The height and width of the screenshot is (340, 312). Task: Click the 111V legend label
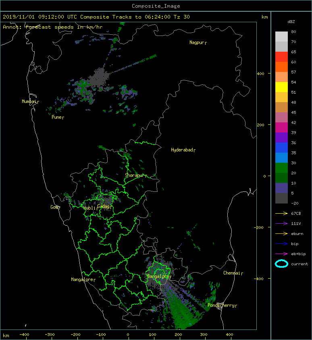click(296, 224)
